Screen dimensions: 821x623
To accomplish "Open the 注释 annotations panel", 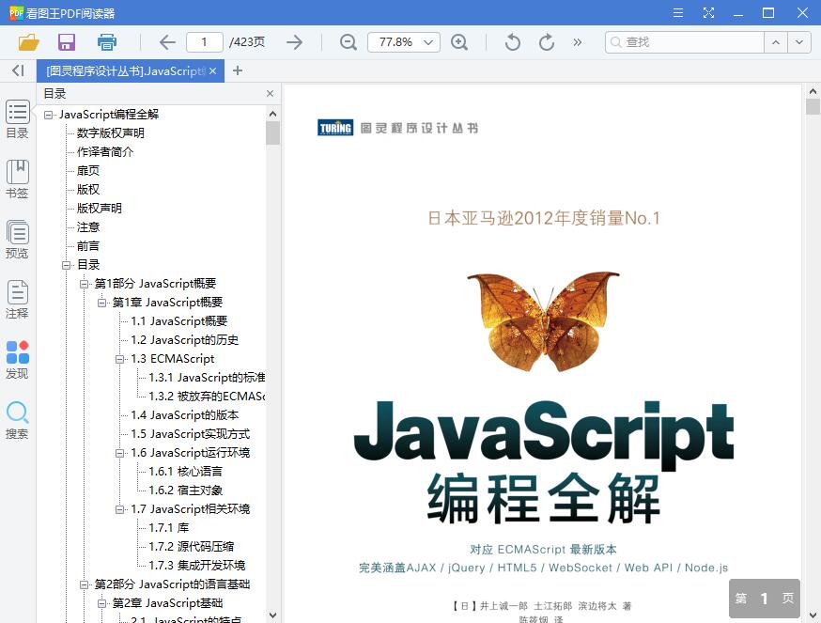I will tap(17, 301).
